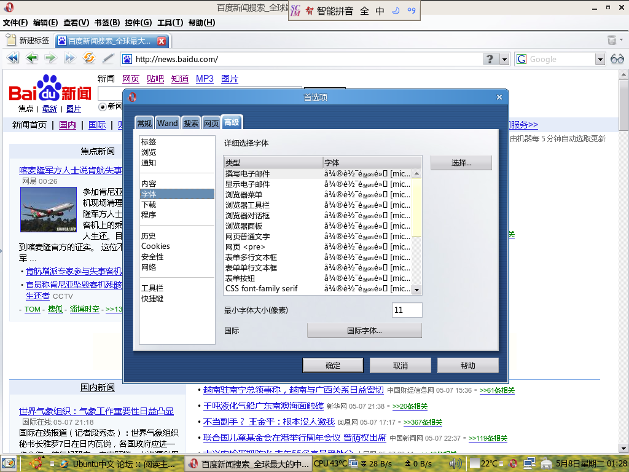Confirm the dialog with 确定
The image size is (629, 472).
(332, 365)
